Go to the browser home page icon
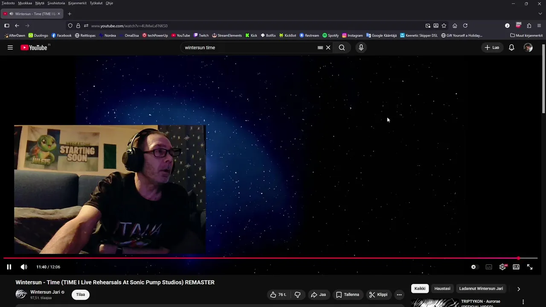This screenshot has width=546, height=307. coord(455,26)
